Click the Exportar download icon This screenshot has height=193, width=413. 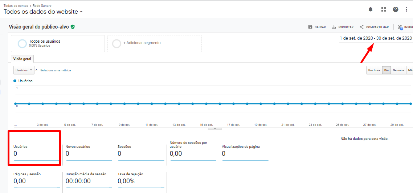334,27
